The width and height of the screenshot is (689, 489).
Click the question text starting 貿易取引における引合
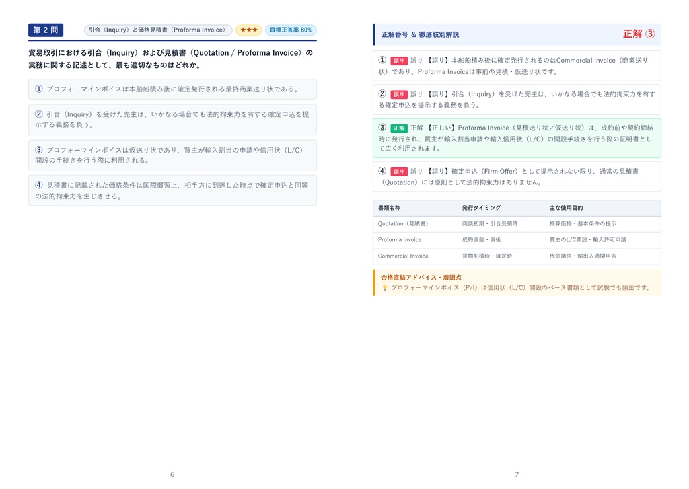click(171, 59)
